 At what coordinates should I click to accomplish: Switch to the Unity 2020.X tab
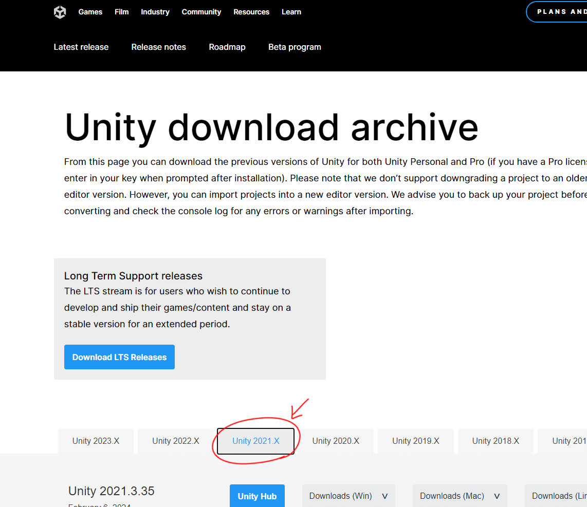tap(336, 441)
